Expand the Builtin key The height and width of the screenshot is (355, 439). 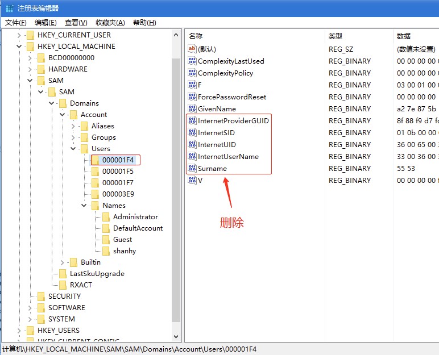62,262
